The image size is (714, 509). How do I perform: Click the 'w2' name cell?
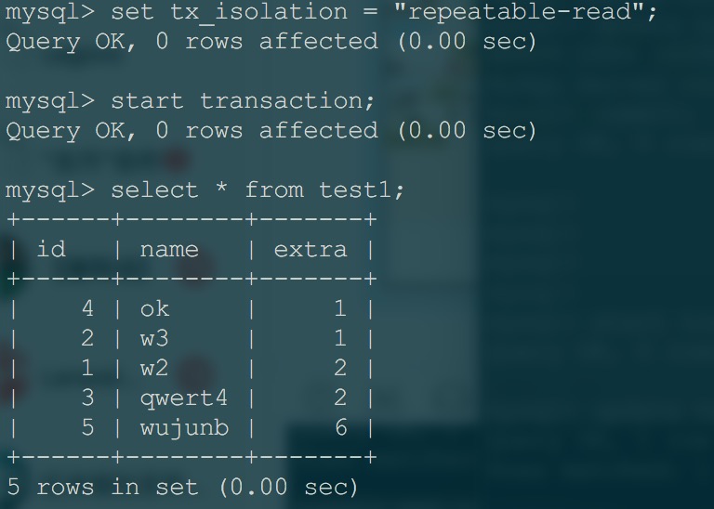coord(154,368)
